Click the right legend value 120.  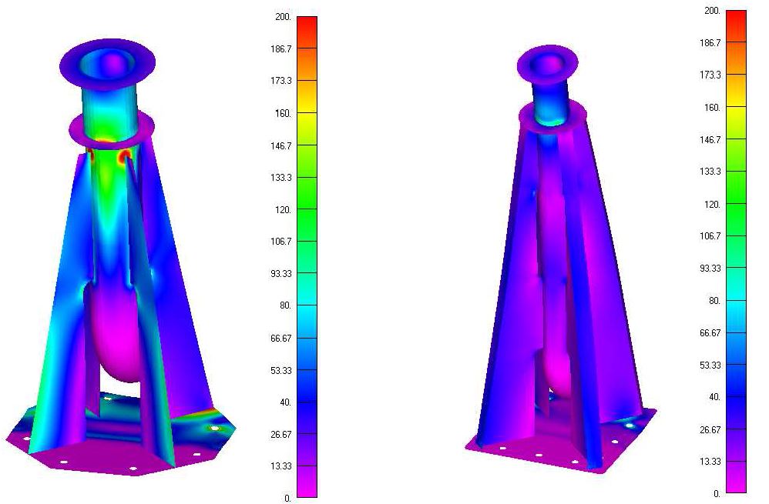712,204
